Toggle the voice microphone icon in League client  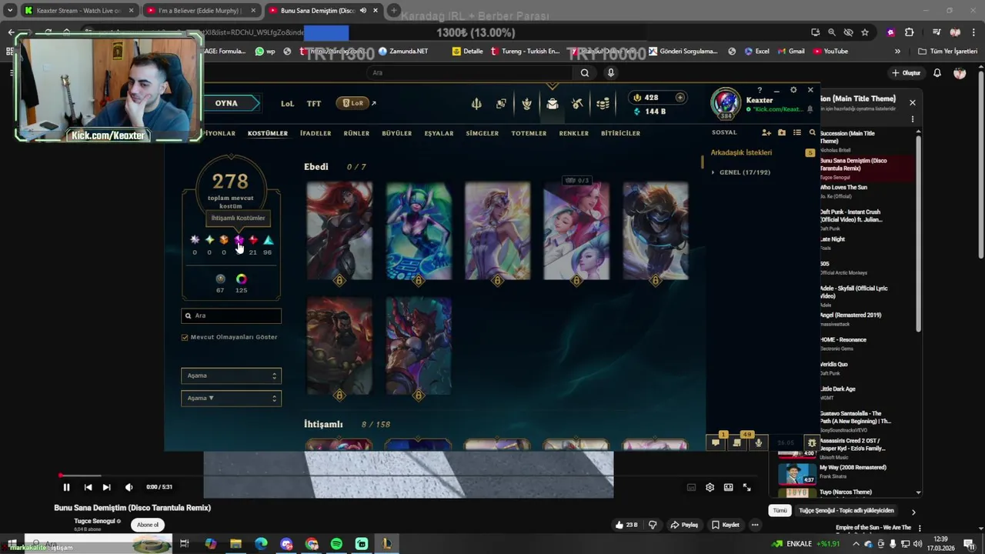758,442
